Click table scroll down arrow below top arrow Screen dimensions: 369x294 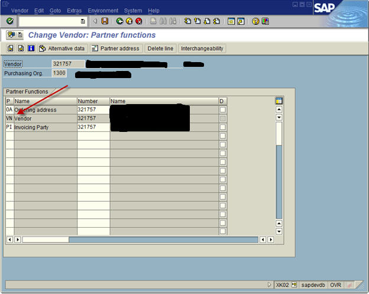tap(279, 117)
